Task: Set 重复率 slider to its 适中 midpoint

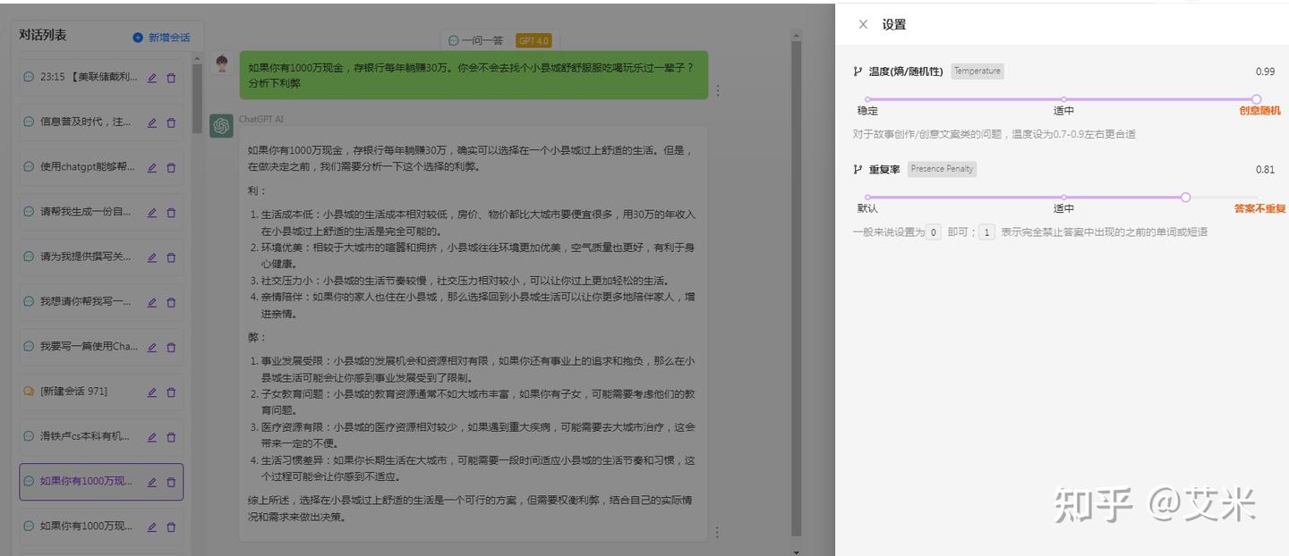Action: click(x=1063, y=197)
